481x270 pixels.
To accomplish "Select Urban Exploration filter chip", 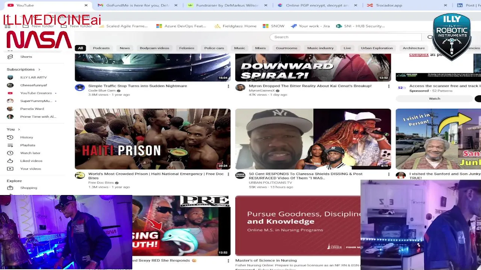I will (377, 48).
